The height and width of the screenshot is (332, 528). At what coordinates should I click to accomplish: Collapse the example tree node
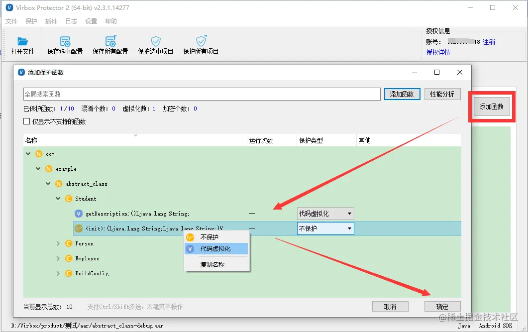coord(38,169)
